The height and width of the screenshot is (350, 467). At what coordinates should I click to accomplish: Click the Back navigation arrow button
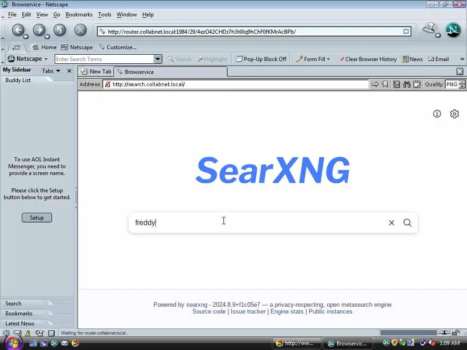click(18, 30)
